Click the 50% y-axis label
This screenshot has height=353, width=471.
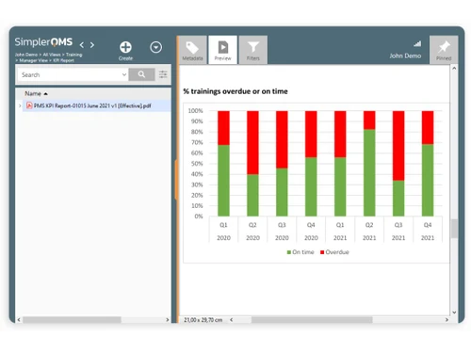coord(197,164)
